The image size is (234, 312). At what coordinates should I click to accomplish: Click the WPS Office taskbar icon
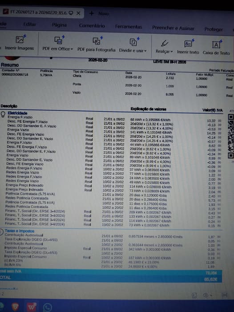[32, 307]
